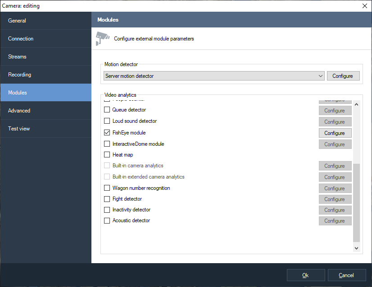372x287 pixels.
Task: Go to the Streams tab
Action: coord(45,57)
